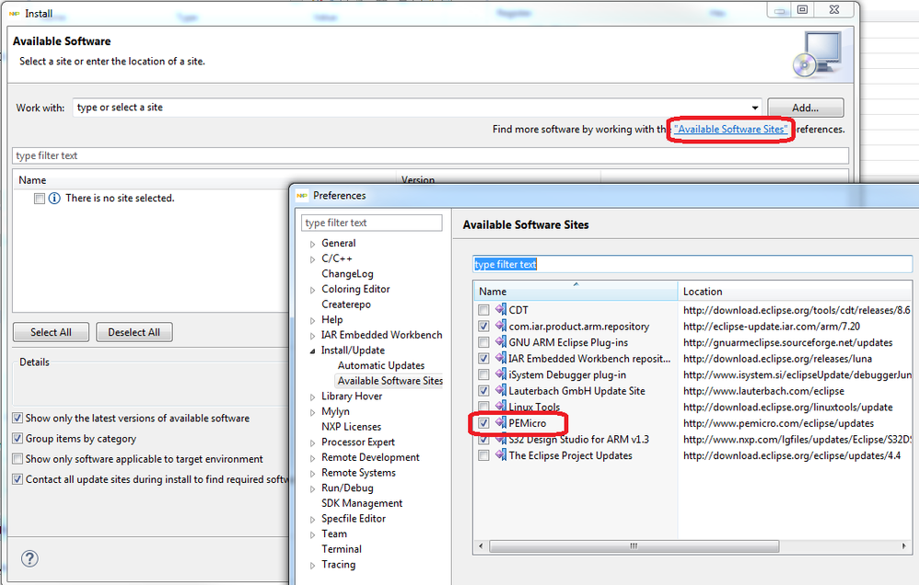
Task: Enable the CDT software site checkbox
Action: pyautogui.click(x=483, y=310)
